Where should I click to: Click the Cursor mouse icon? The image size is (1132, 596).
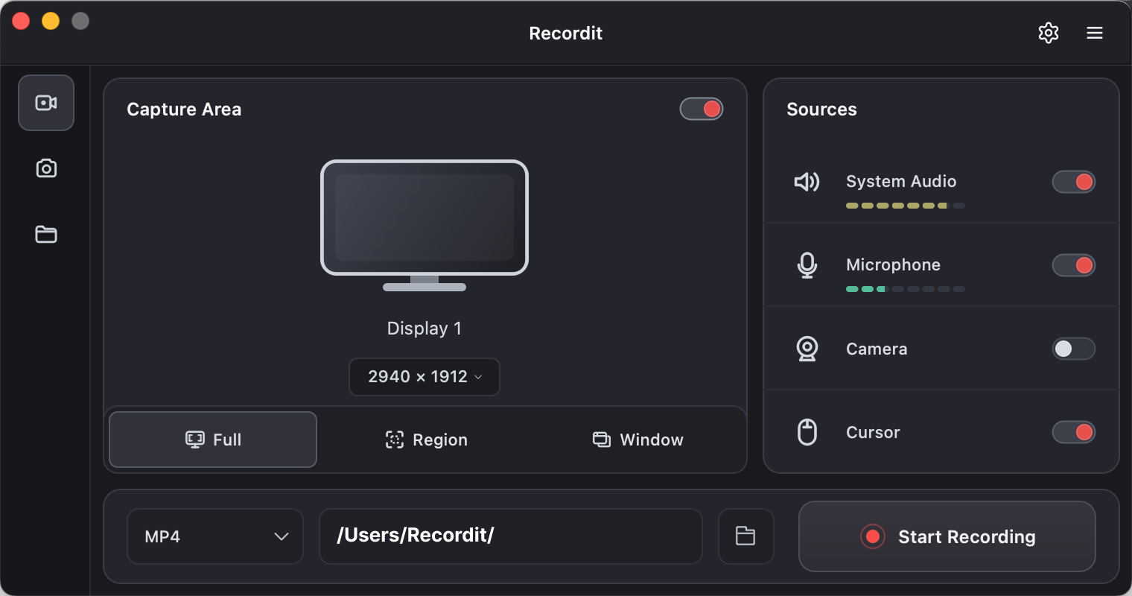(807, 432)
